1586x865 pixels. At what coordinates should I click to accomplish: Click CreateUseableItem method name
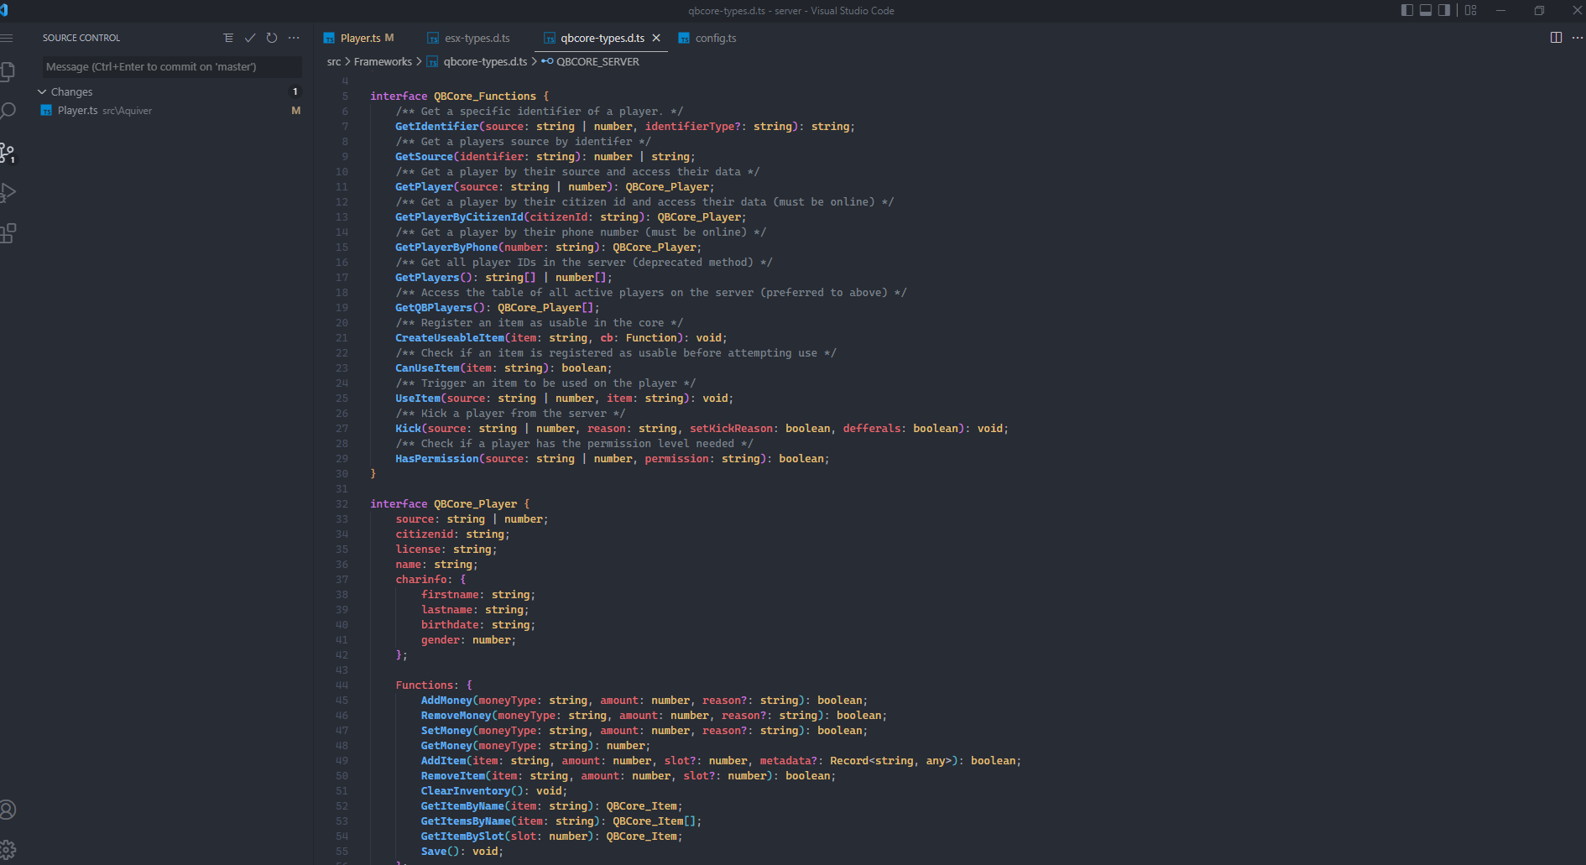[x=450, y=338]
